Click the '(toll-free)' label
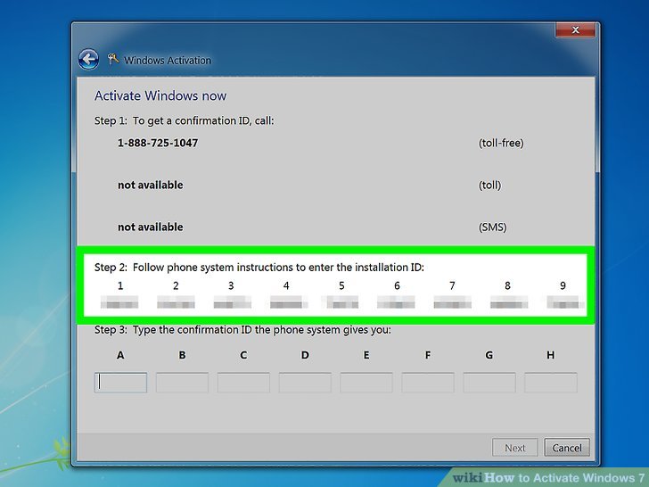The image size is (649, 487). 501,144
